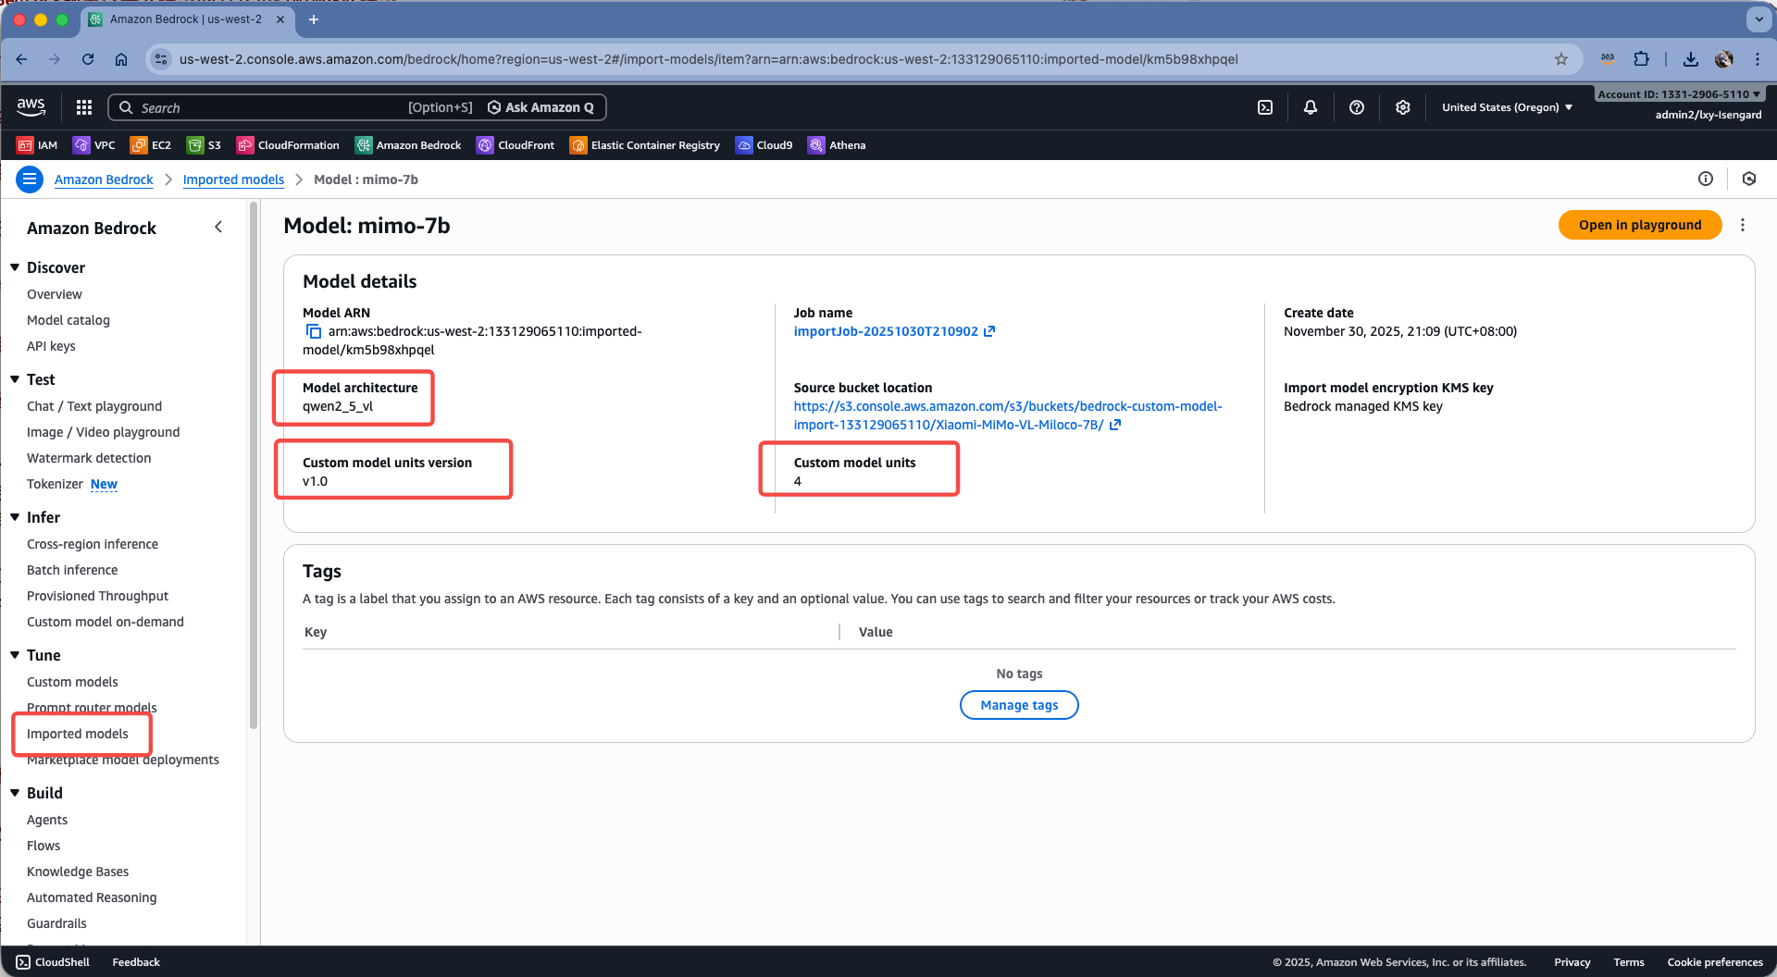The image size is (1777, 977).
Task: Open the importJob-20251030T210902 link
Action: (x=886, y=331)
